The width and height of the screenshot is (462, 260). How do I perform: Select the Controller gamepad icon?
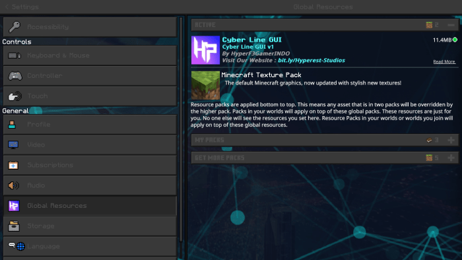(x=15, y=76)
